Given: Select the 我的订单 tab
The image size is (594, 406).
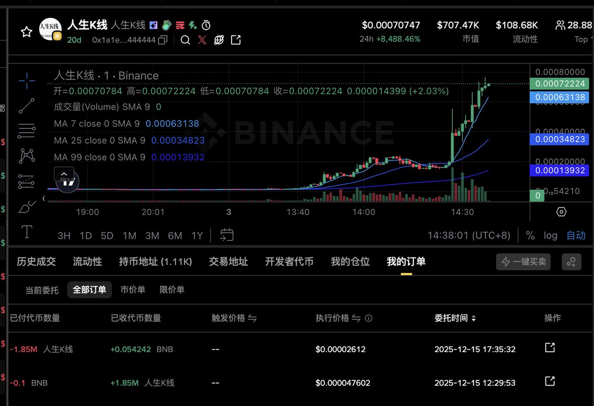Looking at the screenshot, I should coord(406,261).
